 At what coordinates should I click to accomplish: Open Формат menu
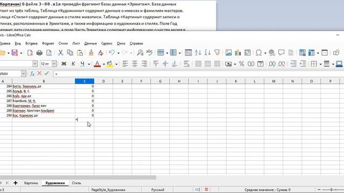(48, 43)
